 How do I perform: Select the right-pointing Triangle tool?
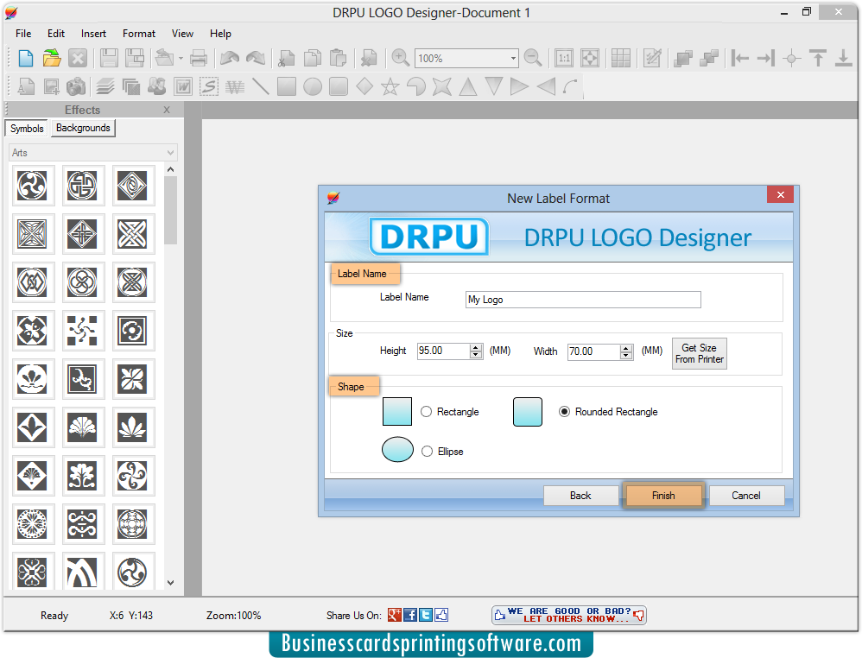tap(519, 86)
